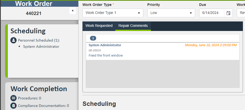Switch to the Work Requested tab

pyautogui.click(x=99, y=26)
